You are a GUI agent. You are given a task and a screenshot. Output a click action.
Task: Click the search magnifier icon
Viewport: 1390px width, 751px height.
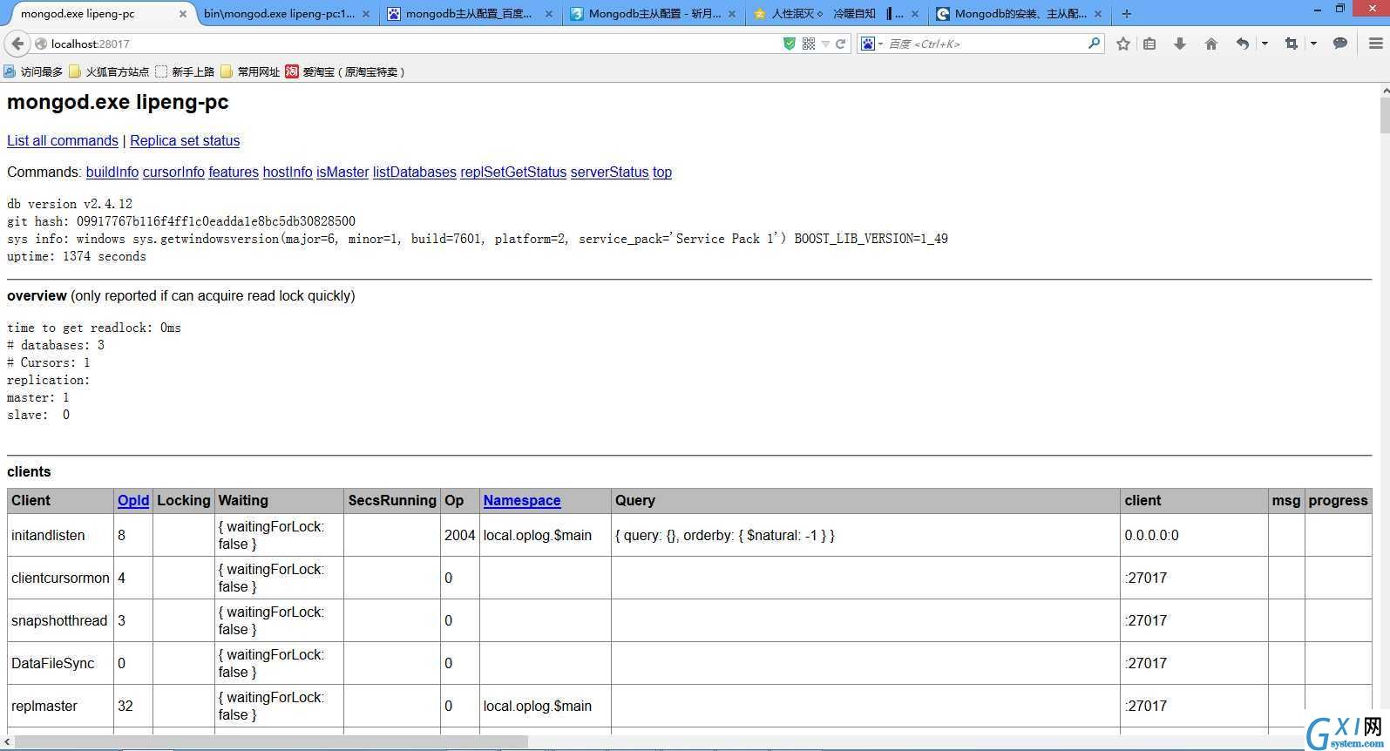click(x=1094, y=43)
